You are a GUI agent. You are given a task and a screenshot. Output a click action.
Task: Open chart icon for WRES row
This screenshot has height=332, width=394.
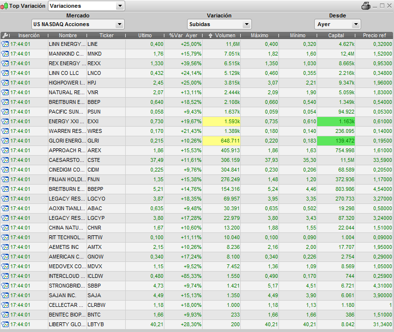pos(5,131)
